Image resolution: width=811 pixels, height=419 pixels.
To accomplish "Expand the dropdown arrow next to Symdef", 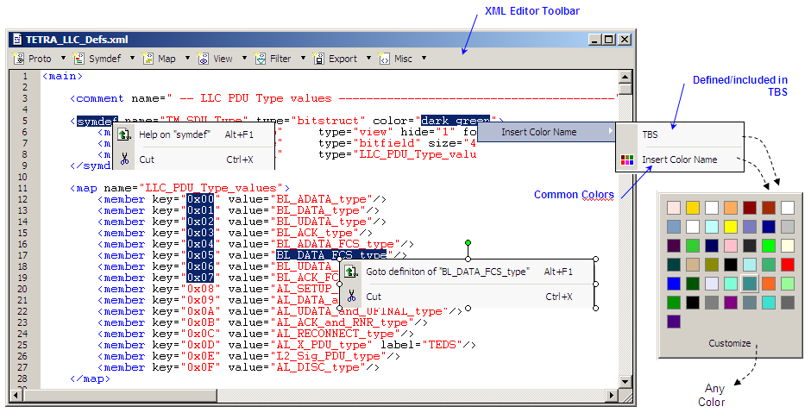I will coord(132,59).
